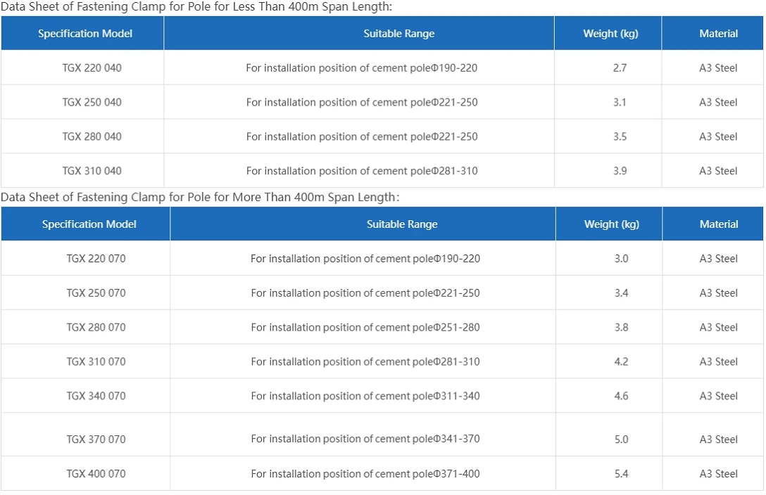Select the TGX 280 040 model cell
The width and height of the screenshot is (766, 495).
click(92, 136)
